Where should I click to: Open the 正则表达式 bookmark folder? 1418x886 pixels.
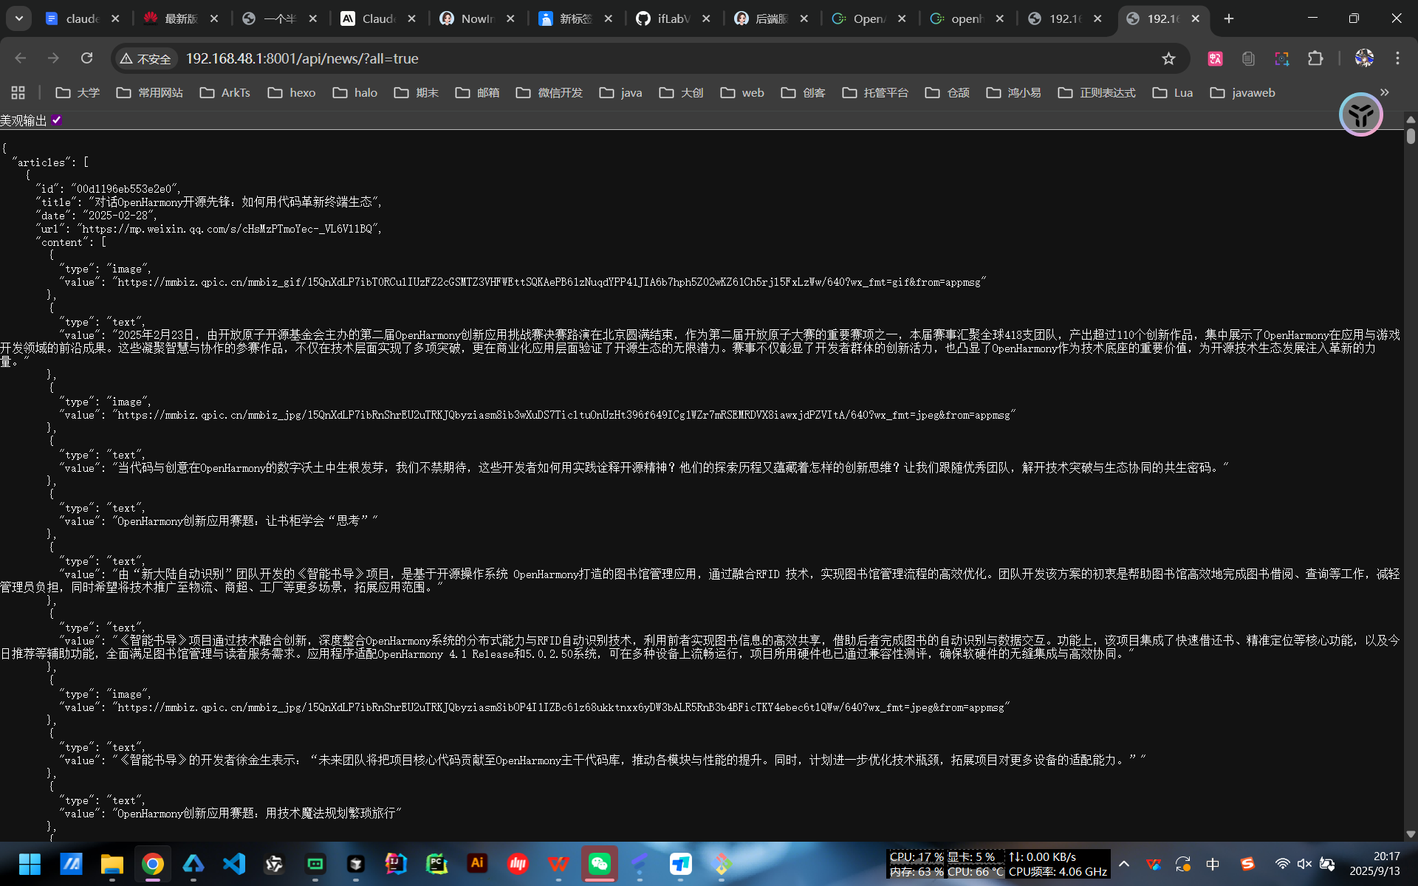point(1097,92)
